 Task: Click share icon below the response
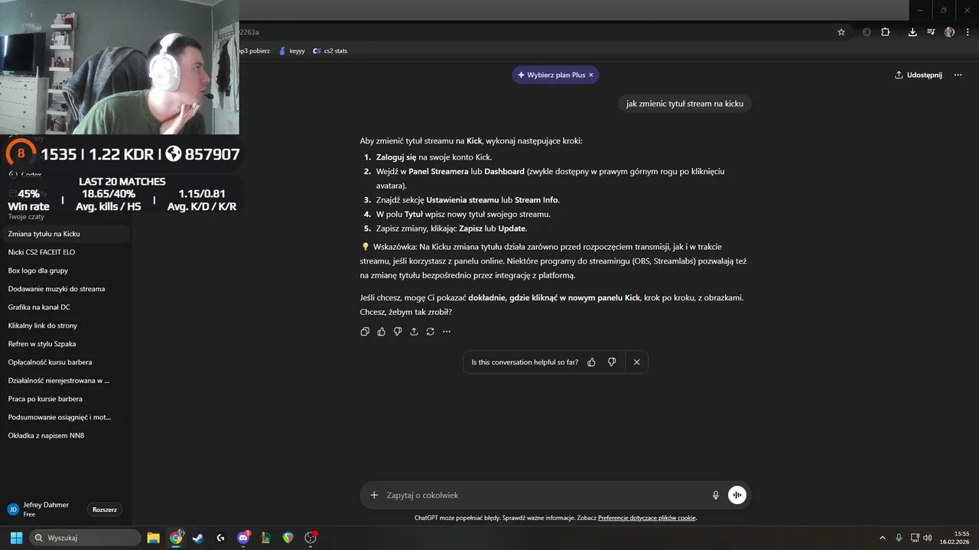[414, 332]
